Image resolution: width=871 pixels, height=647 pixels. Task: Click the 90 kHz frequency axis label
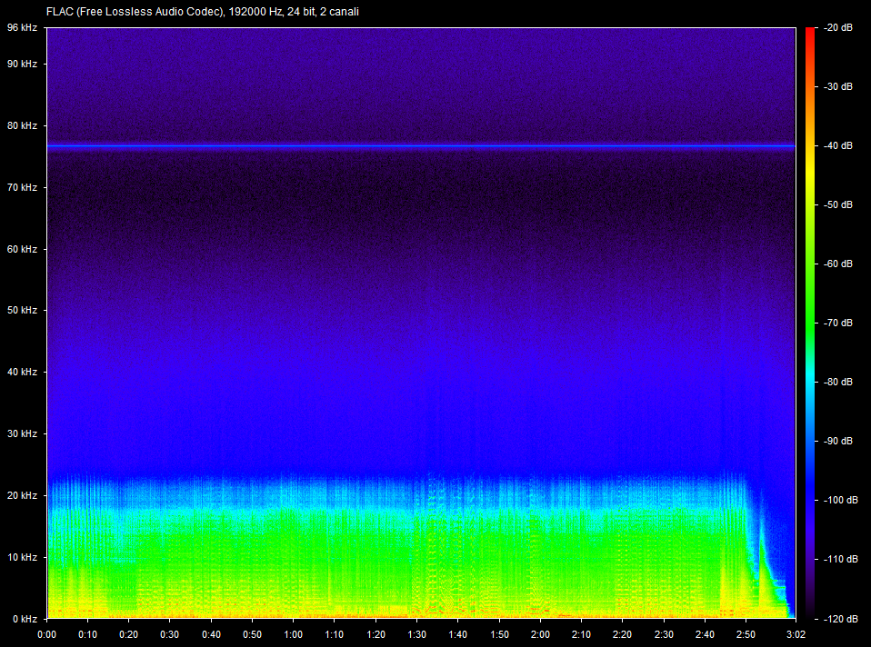(22, 64)
